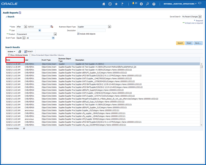Click the Search button
Viewport: 206px width, 165px height.
[x=180, y=43]
